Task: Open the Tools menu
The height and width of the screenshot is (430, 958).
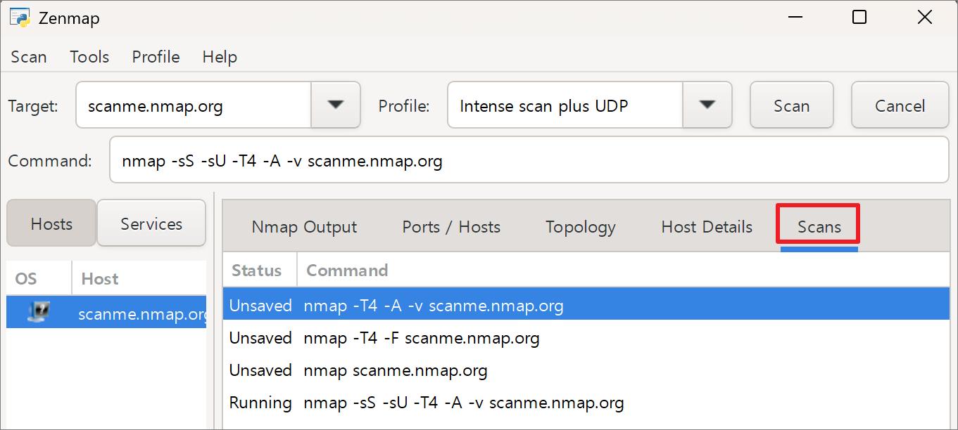Action: pos(89,57)
